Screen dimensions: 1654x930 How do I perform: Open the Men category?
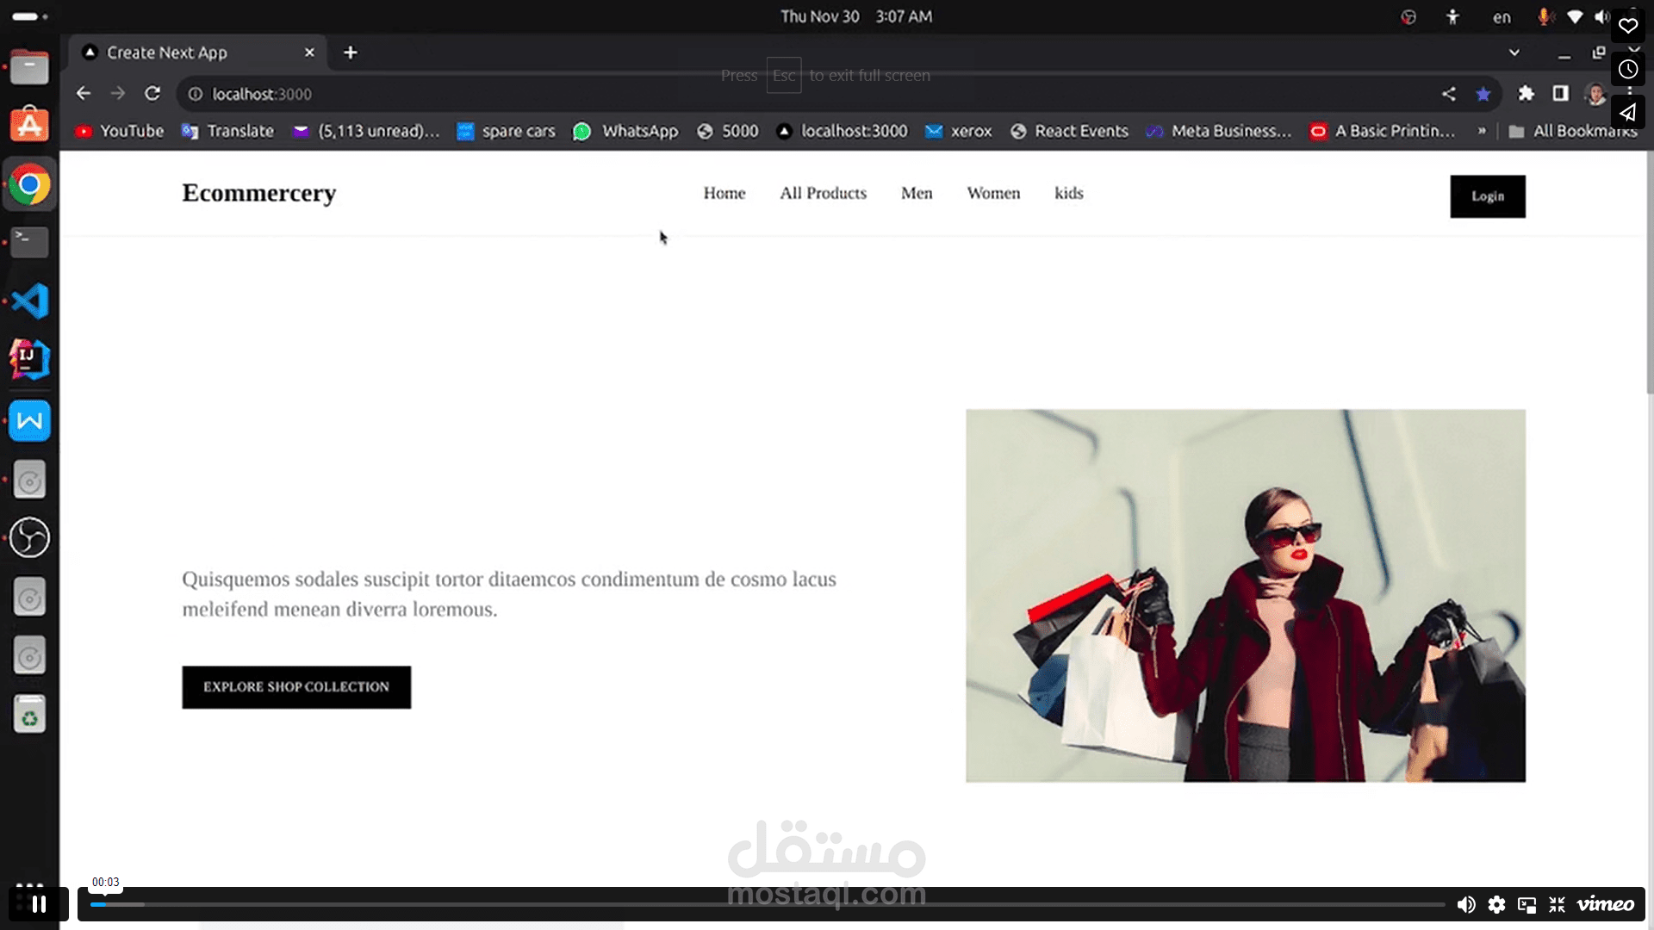917,193
